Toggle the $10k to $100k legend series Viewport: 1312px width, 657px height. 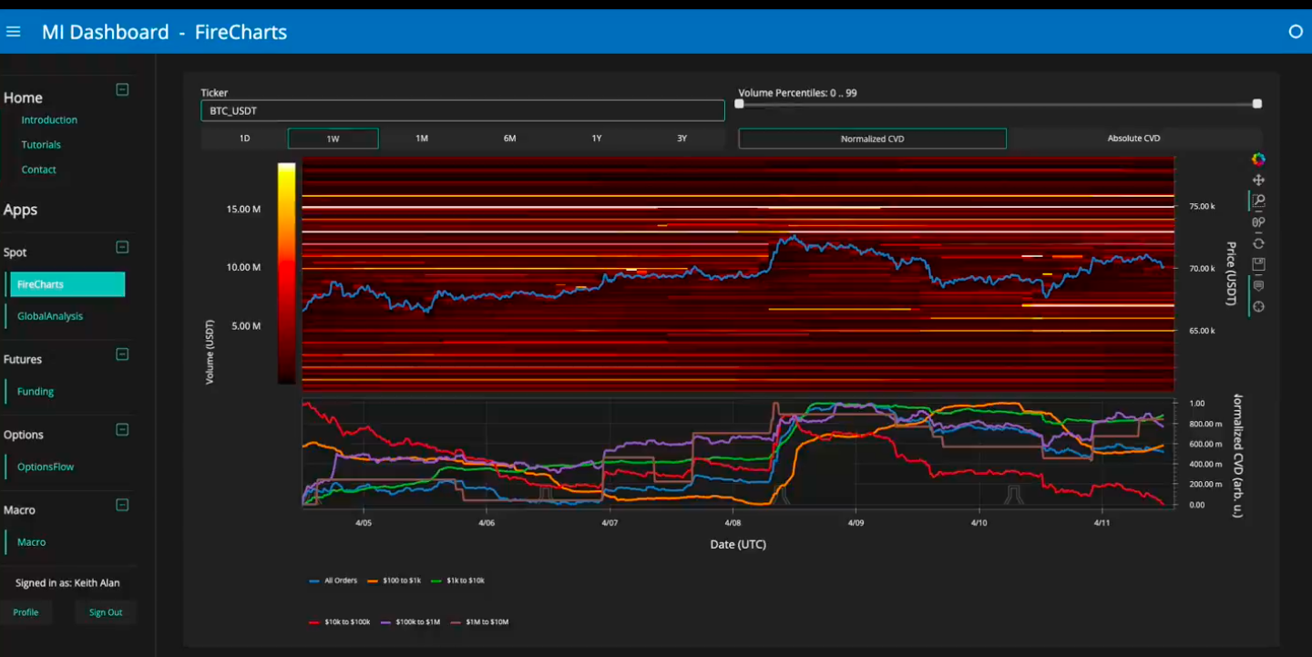[x=339, y=622]
